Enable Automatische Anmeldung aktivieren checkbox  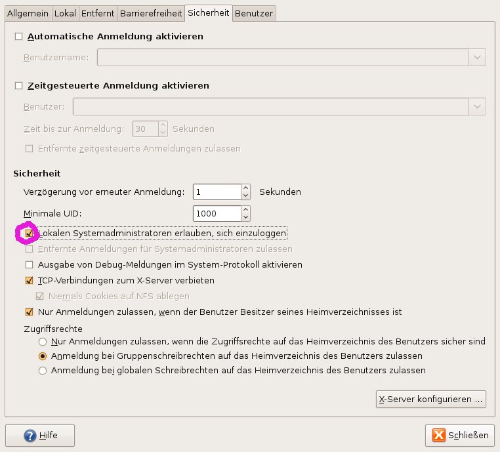pyautogui.click(x=18, y=37)
